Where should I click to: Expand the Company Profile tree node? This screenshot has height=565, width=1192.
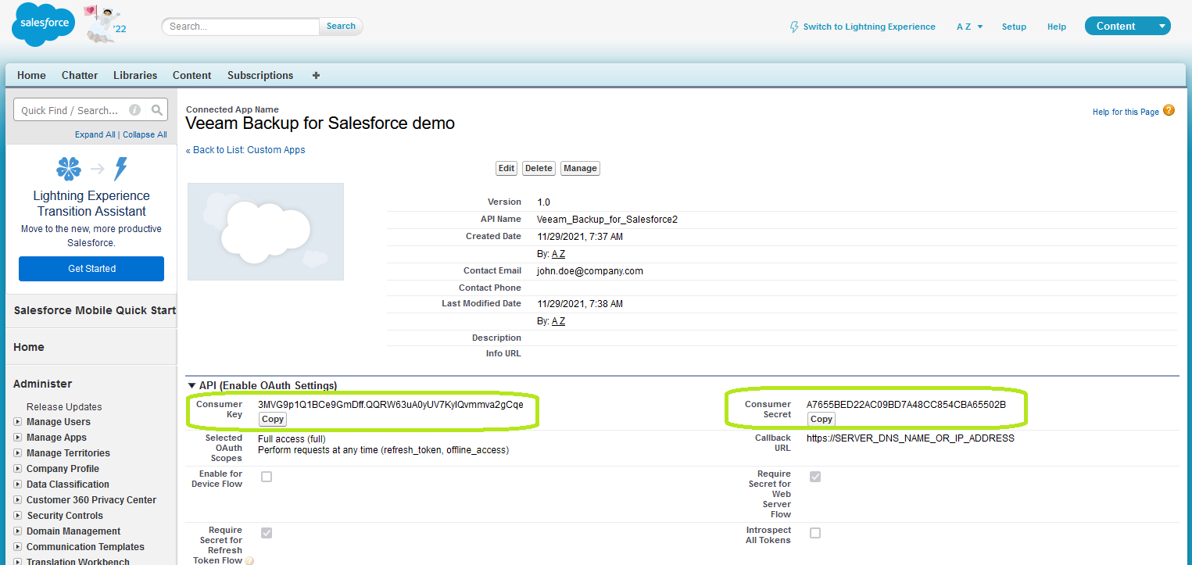click(18, 469)
